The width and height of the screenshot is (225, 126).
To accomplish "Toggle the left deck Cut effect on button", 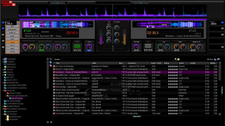I will pos(89,51).
